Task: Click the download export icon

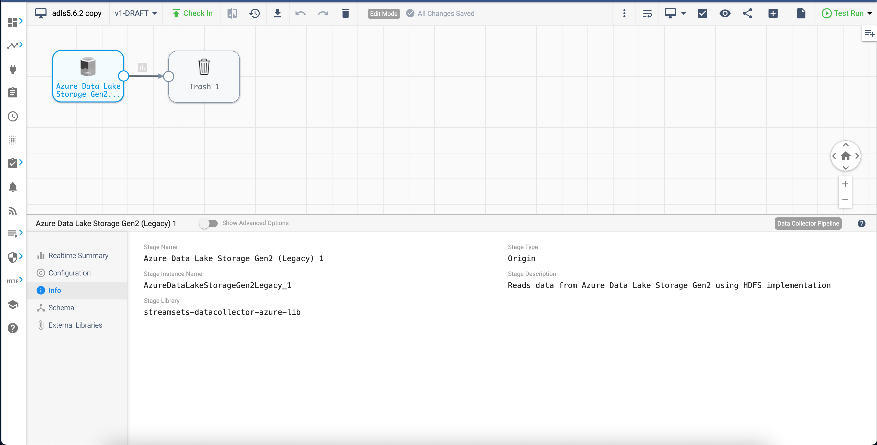Action: tap(278, 13)
